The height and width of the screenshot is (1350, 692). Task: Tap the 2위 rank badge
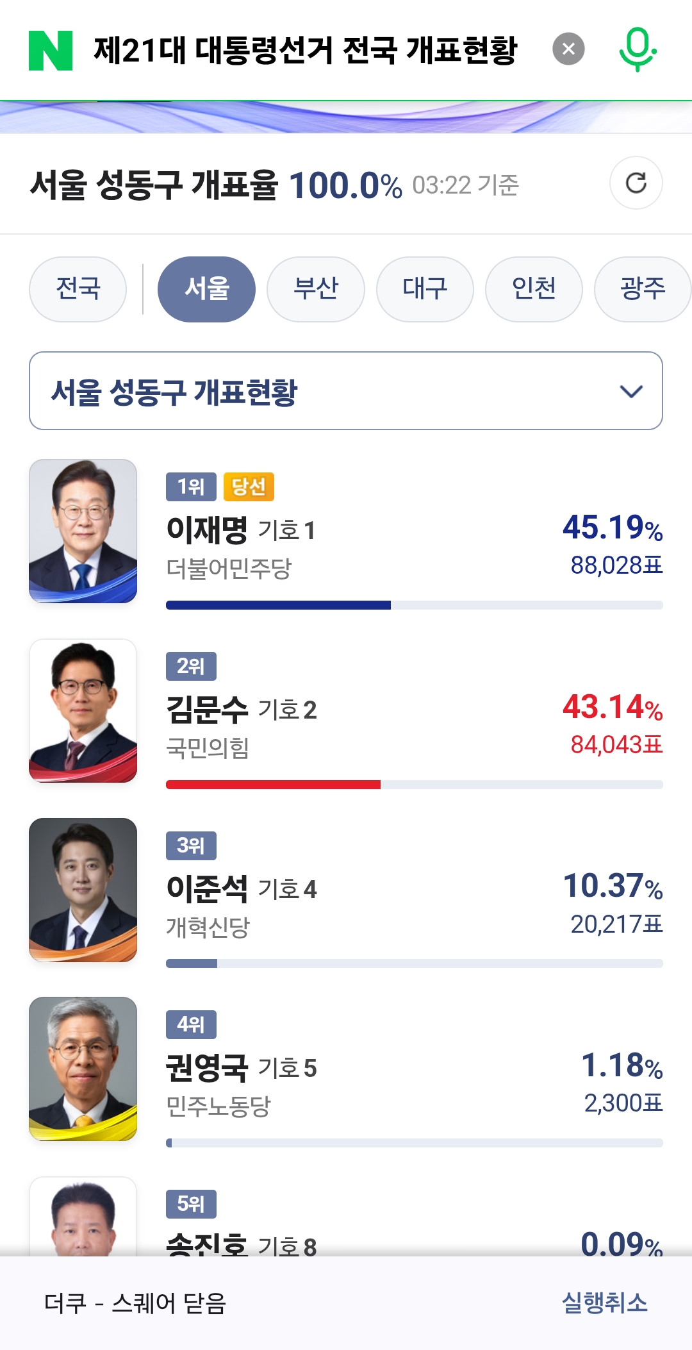coord(191,667)
